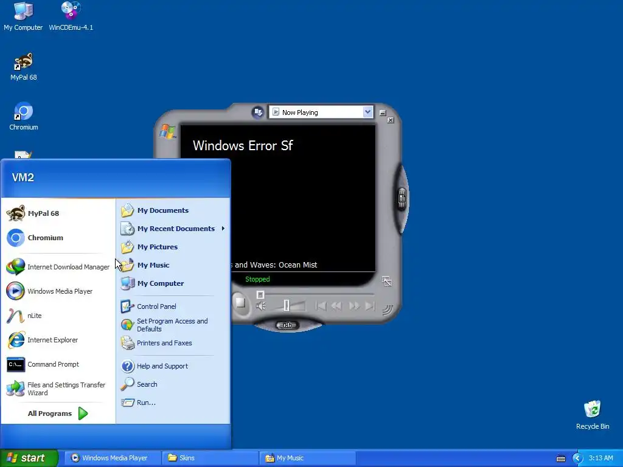
Task: Click the My Computer desktop icon
Action: tap(23, 16)
